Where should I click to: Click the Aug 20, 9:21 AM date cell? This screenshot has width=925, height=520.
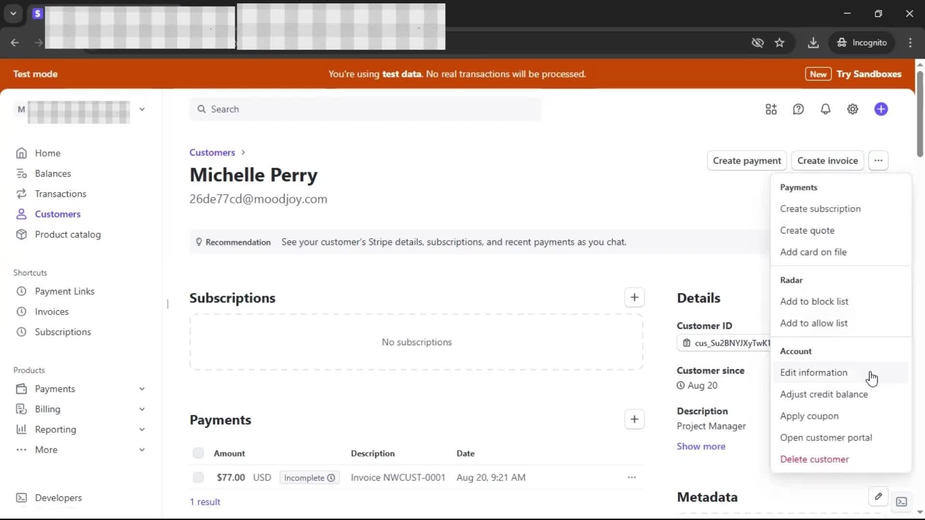pyautogui.click(x=491, y=478)
